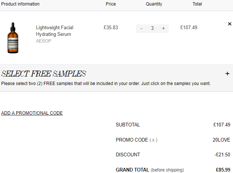Viewport: 233px width, 173px height.
Task: Select the quantity value field showing 3
Action: click(152, 28)
